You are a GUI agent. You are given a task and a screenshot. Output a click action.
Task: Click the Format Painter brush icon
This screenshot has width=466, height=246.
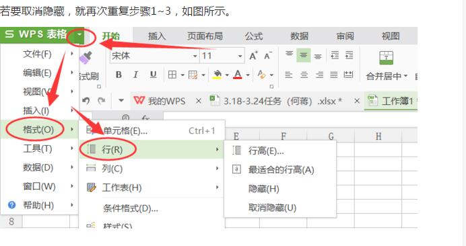[x=86, y=57]
